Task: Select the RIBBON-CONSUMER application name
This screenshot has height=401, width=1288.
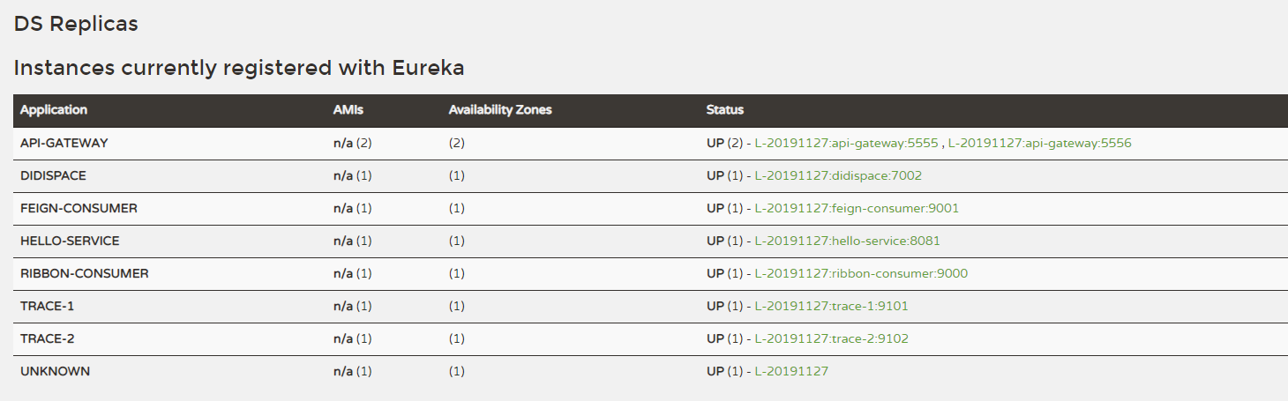Action: [x=85, y=273]
